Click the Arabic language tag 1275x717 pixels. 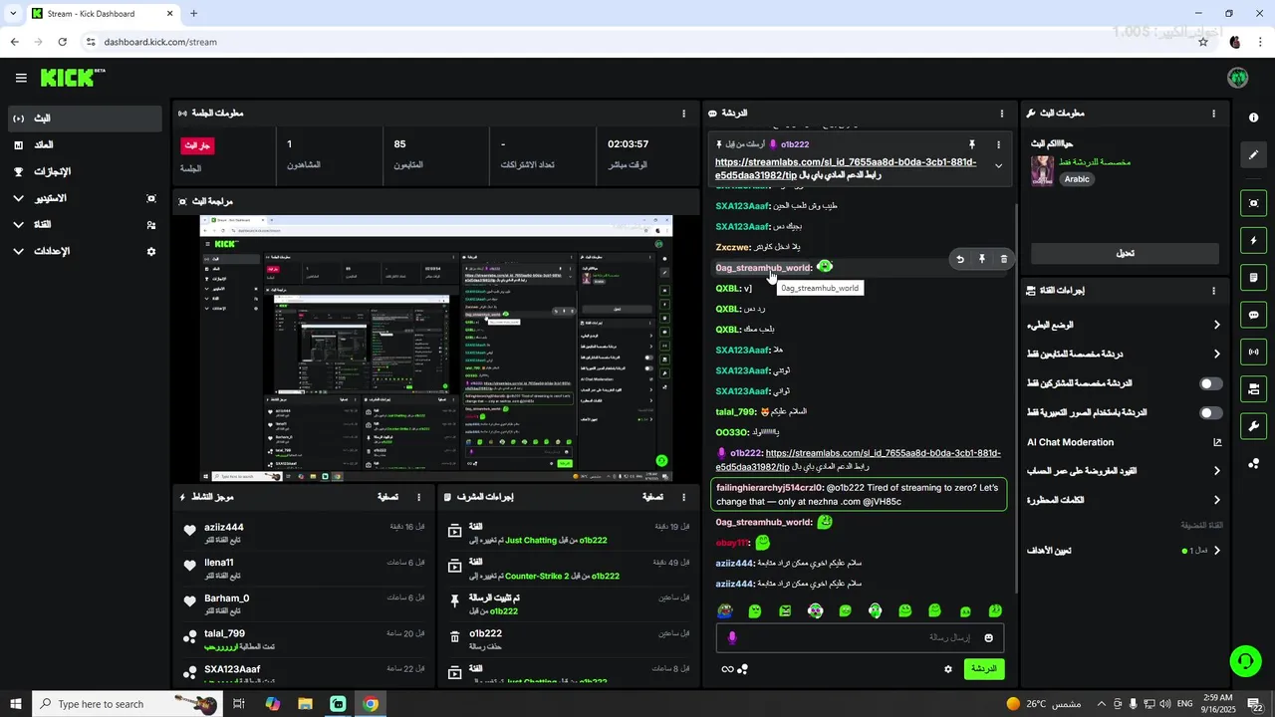click(1077, 179)
